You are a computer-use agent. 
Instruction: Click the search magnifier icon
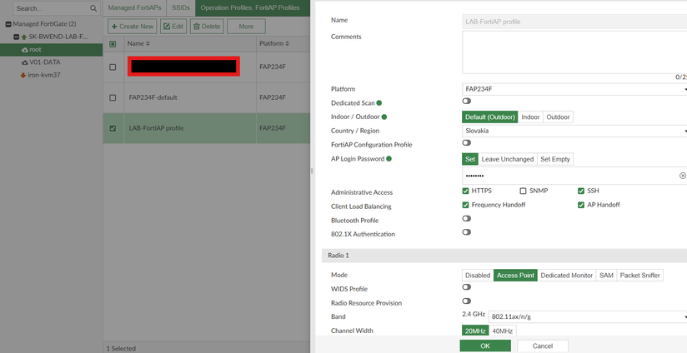pyautogui.click(x=93, y=8)
